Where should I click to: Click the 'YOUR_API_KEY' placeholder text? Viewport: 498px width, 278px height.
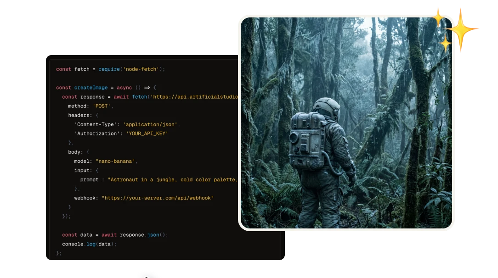click(147, 133)
